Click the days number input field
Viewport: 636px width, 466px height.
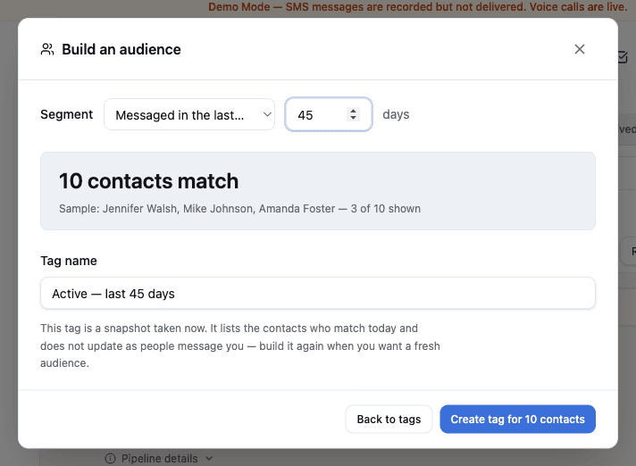click(x=329, y=114)
